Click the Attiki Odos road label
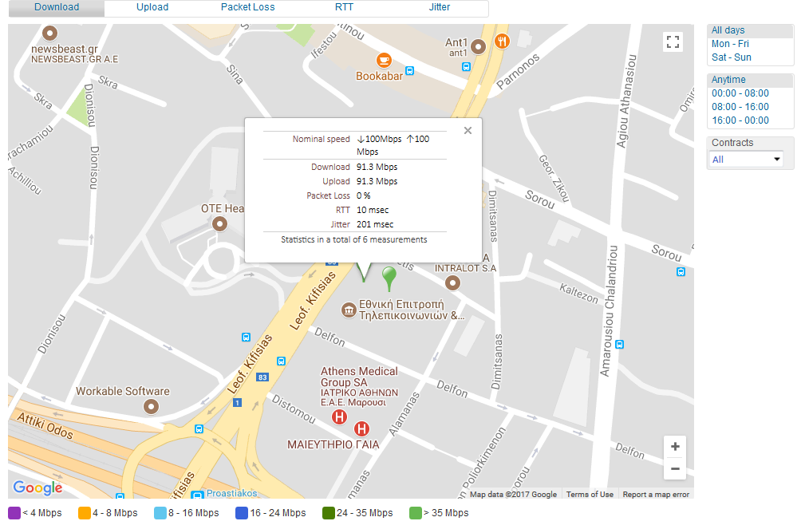801x529 pixels. (45, 426)
